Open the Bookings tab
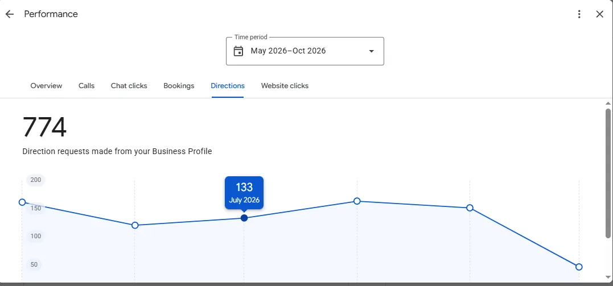The width and height of the screenshot is (613, 286). coord(179,85)
